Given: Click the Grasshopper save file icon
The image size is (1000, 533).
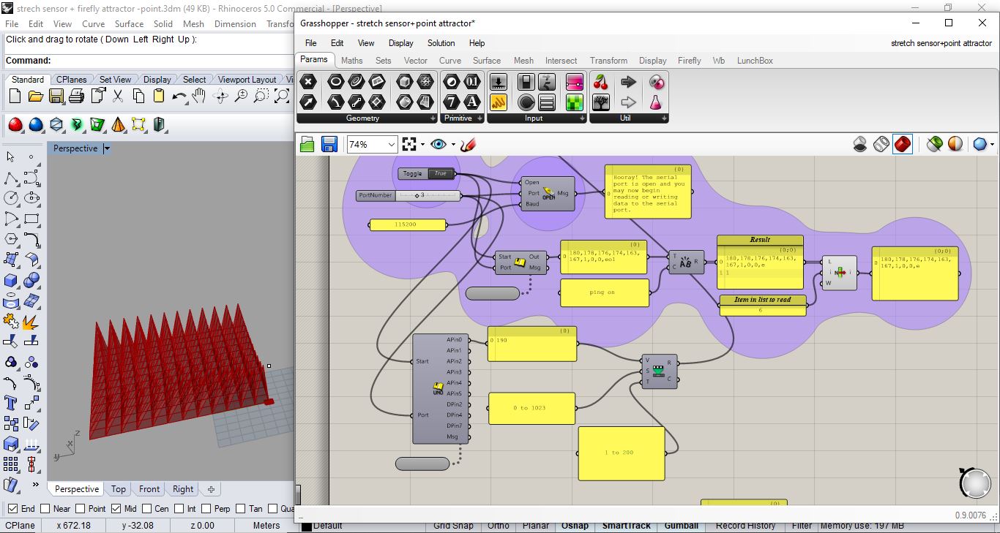Looking at the screenshot, I should coord(329,145).
